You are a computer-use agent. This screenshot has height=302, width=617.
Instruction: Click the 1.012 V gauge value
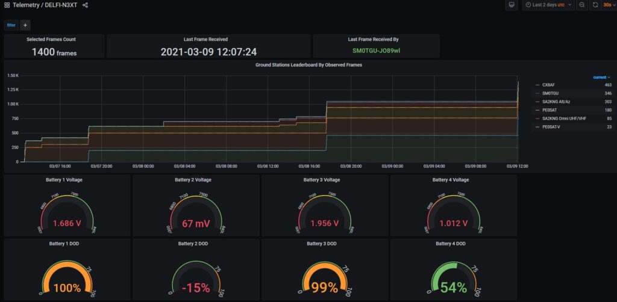[x=453, y=223]
